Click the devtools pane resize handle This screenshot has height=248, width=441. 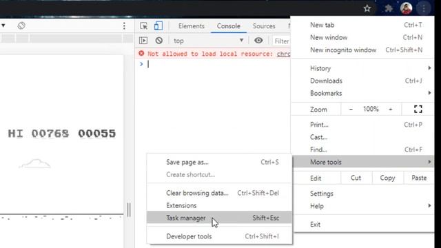click(x=129, y=209)
